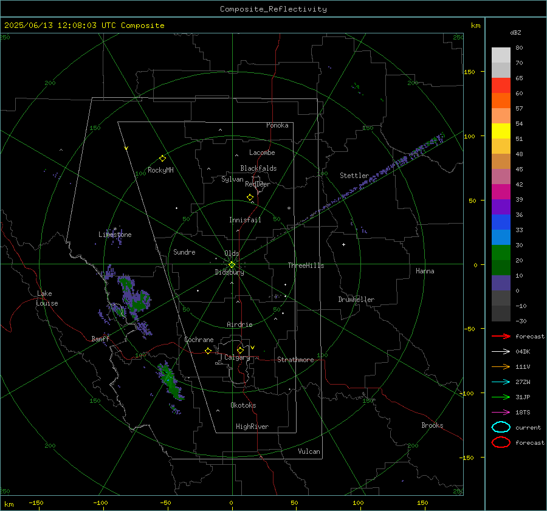Select the bright yellow 54 dBZ swatch
Image resolution: width=547 pixels, height=511 pixels.
pyautogui.click(x=501, y=131)
